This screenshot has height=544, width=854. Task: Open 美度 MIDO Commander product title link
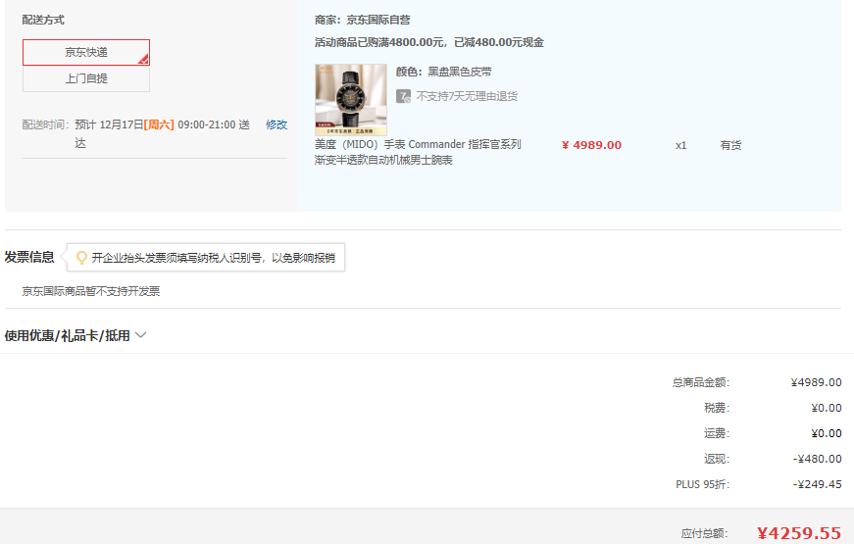pyautogui.click(x=418, y=152)
